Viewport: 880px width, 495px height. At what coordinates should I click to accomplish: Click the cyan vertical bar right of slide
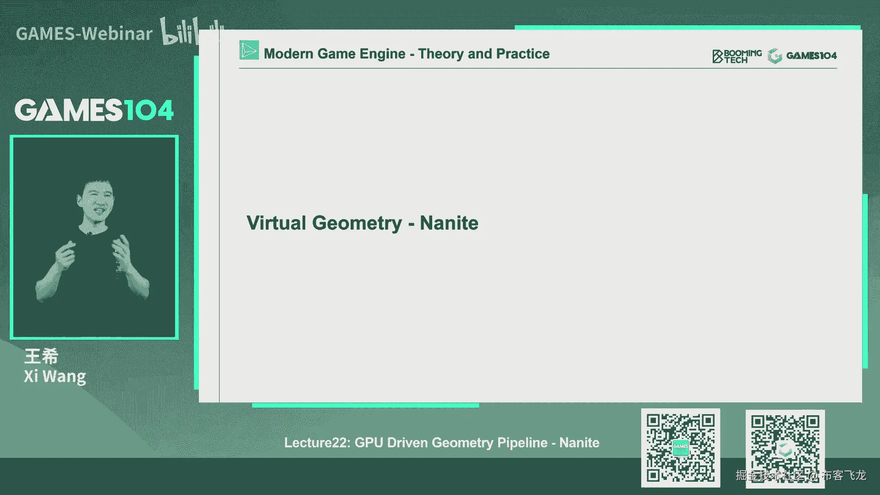[865, 280]
